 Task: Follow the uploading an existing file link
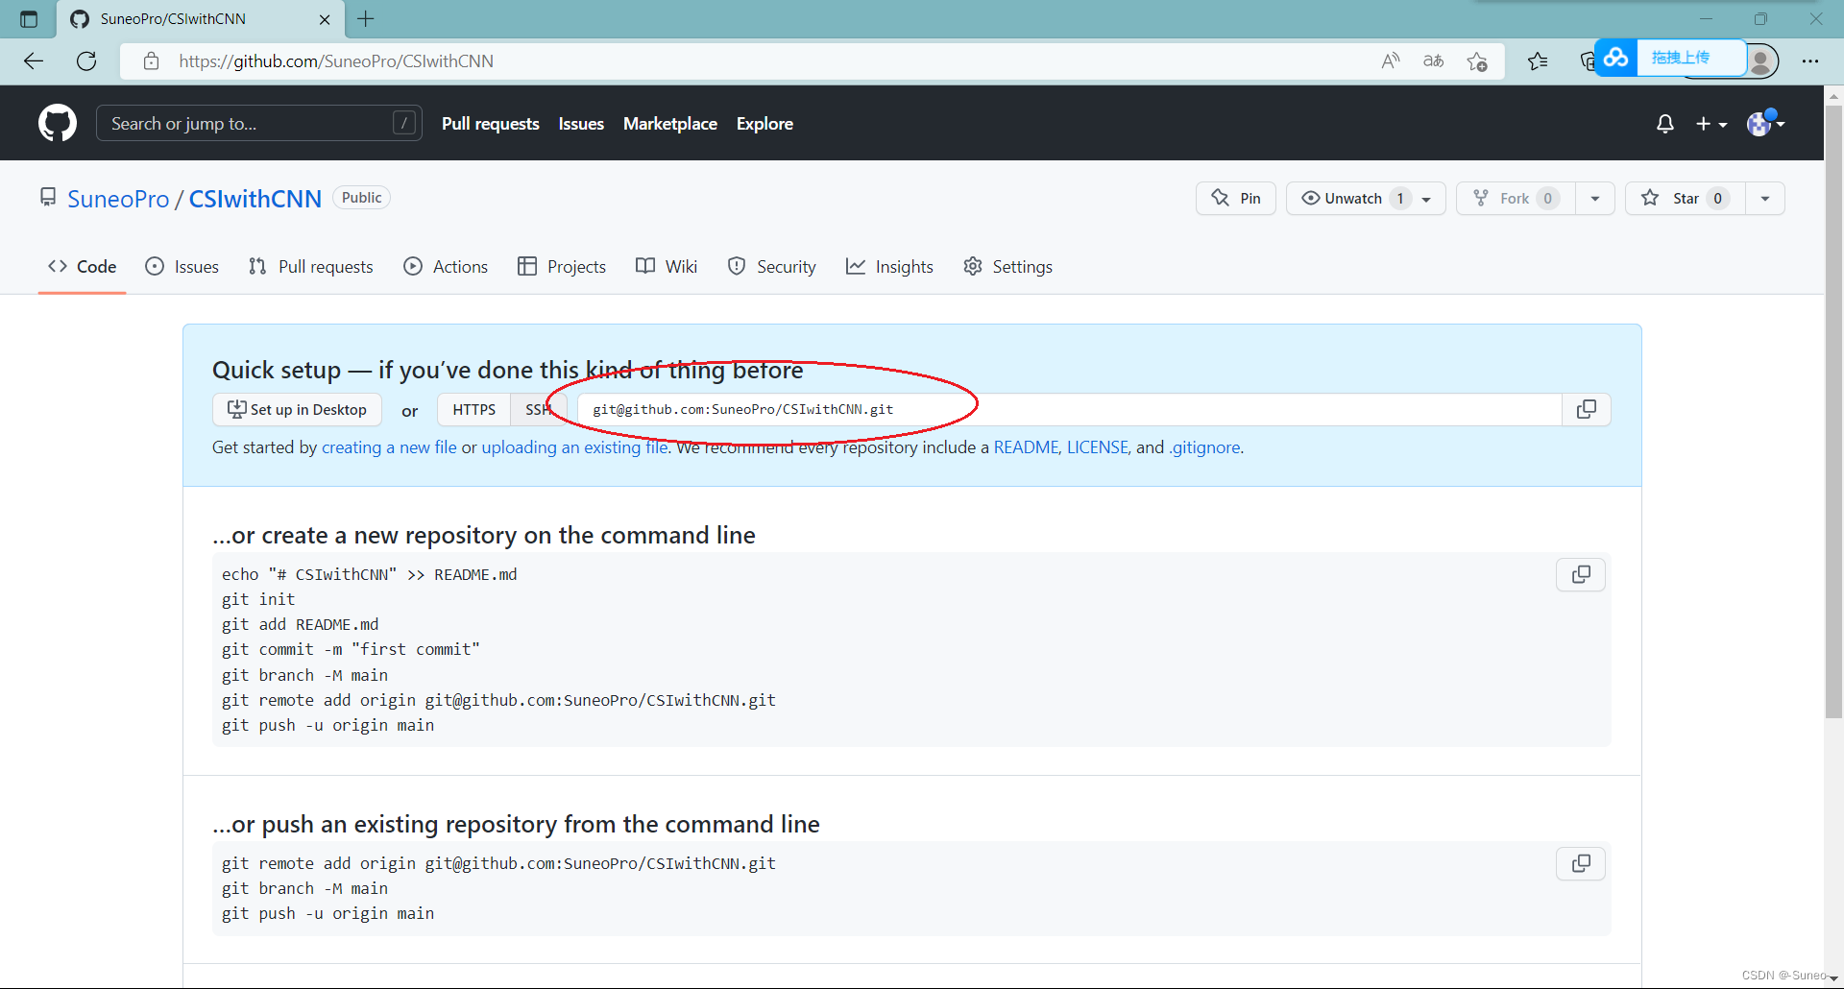[x=574, y=447]
